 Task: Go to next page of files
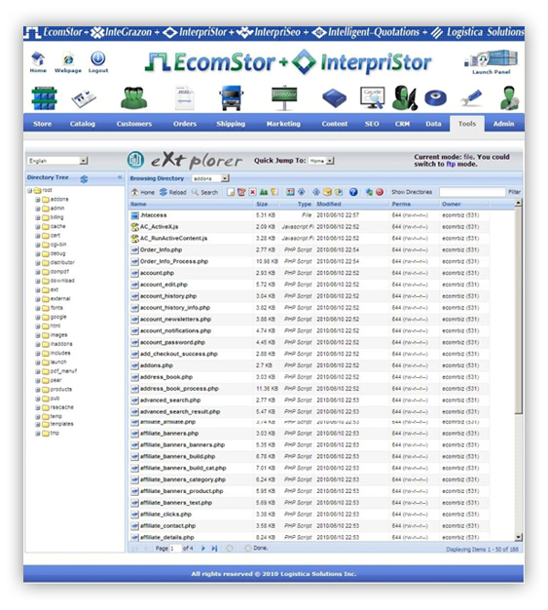tap(202, 549)
